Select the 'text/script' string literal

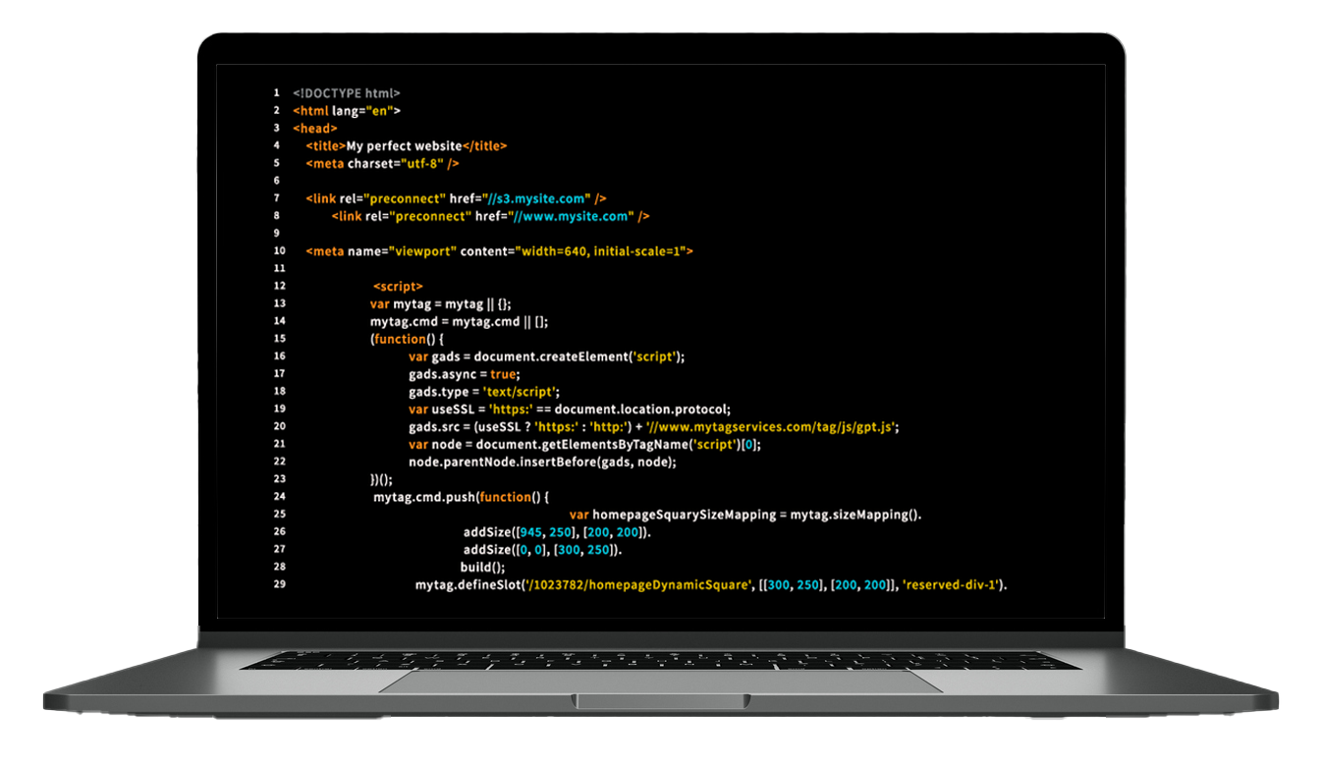[521, 392]
